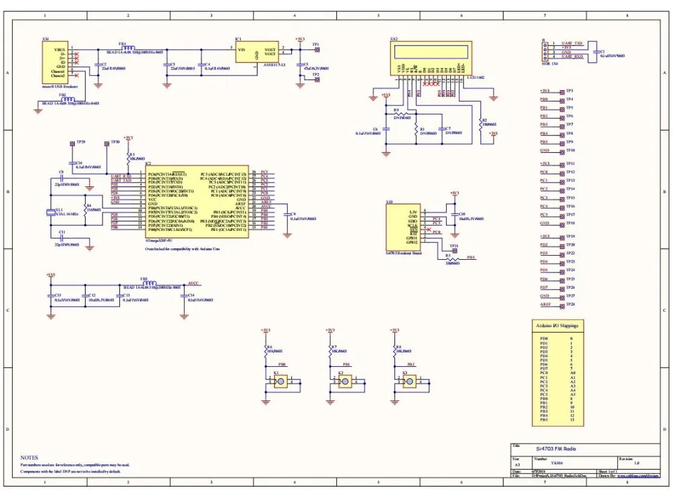Select the TP1 test point pad
The width and height of the screenshot is (674, 492).
tap(317, 50)
